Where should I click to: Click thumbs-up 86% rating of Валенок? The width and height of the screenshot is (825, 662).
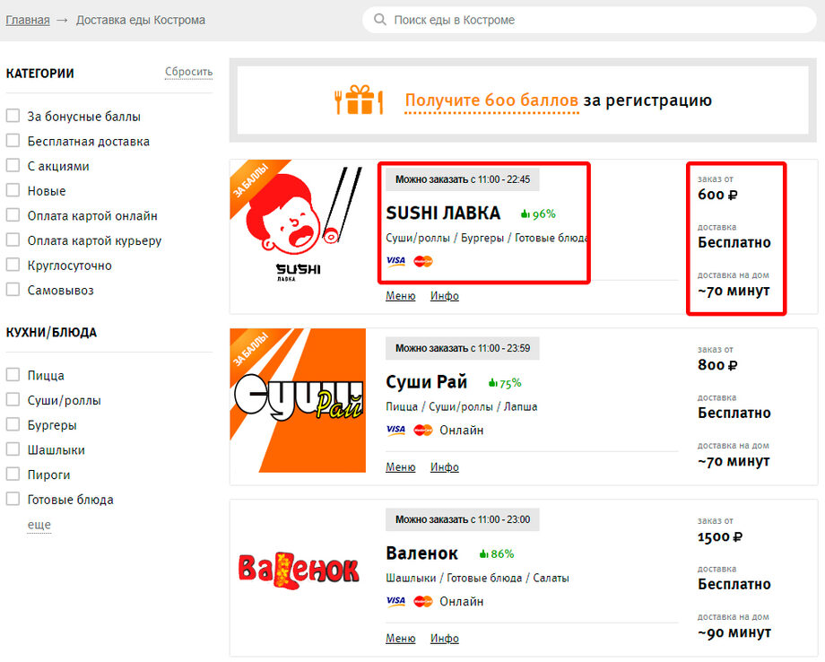point(497,553)
